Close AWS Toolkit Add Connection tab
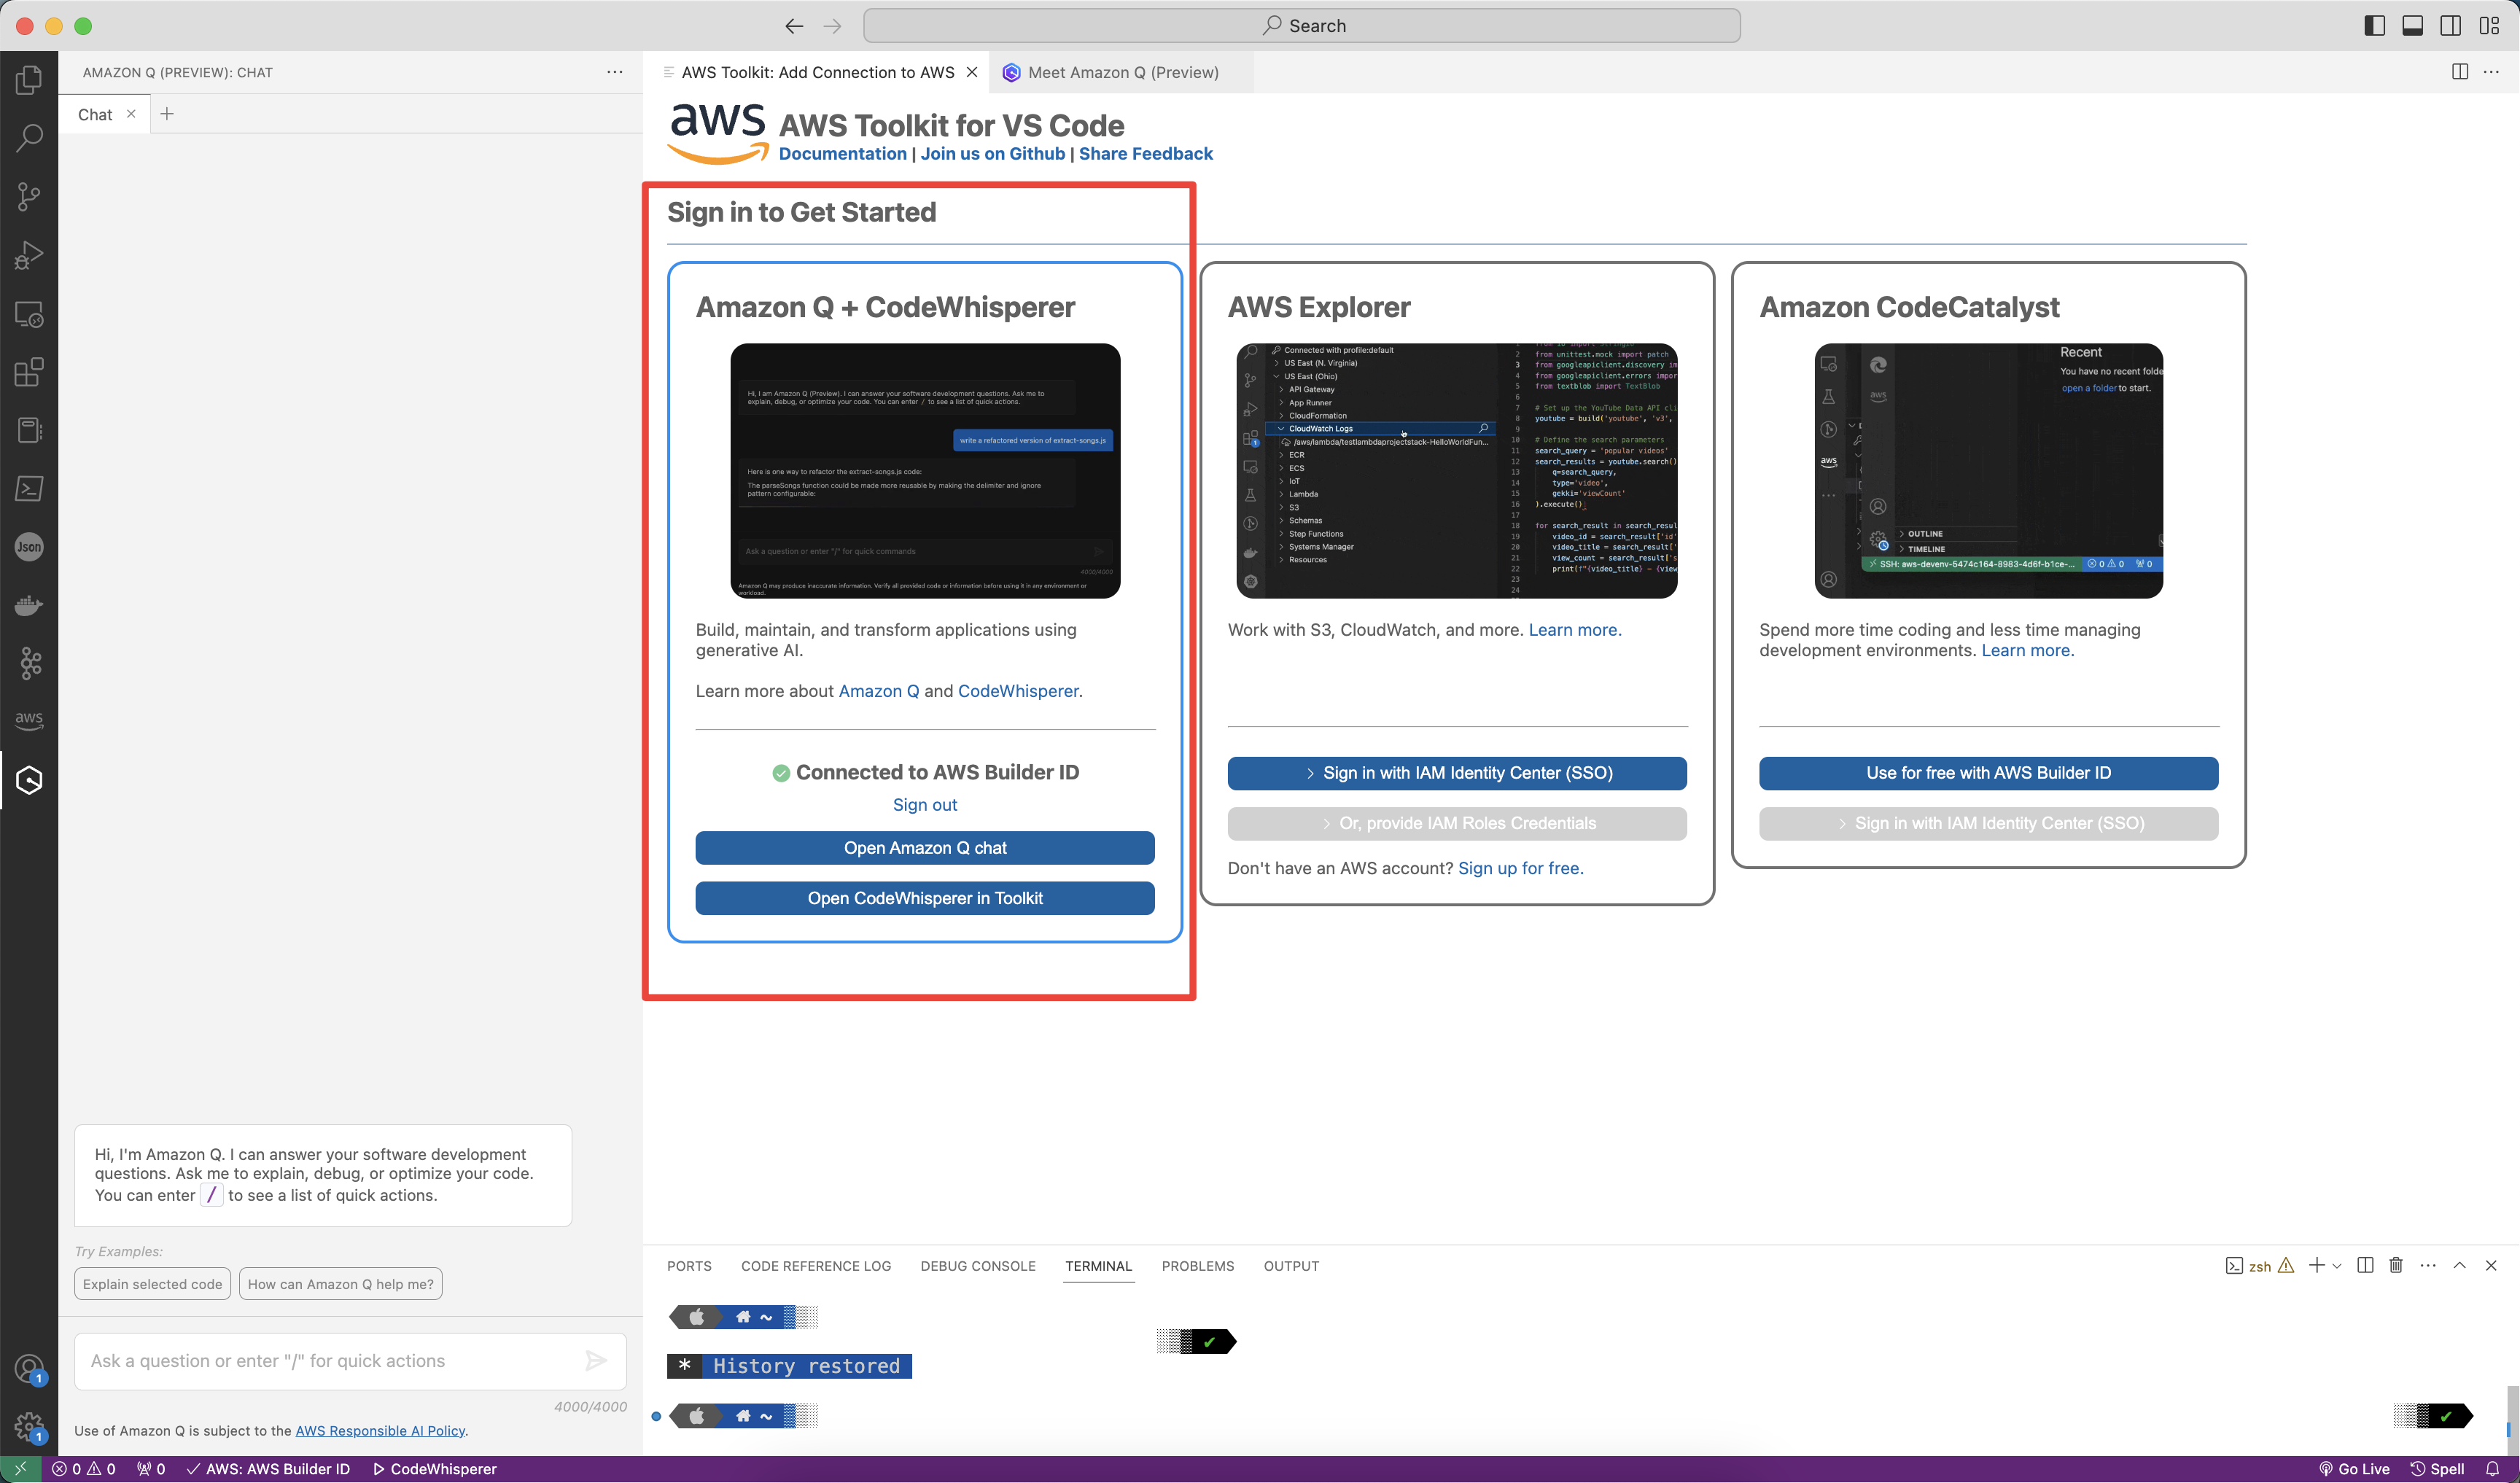The image size is (2520, 1483). pyautogui.click(x=972, y=72)
